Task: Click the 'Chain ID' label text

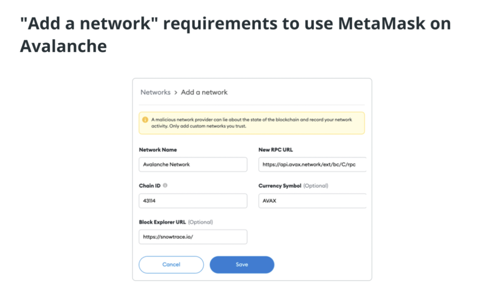Action: [x=150, y=186]
